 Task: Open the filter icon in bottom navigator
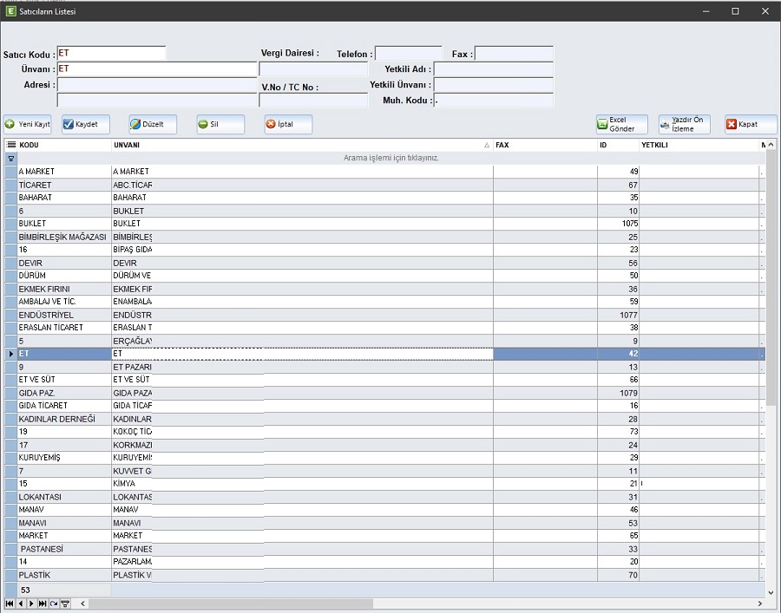(x=65, y=603)
